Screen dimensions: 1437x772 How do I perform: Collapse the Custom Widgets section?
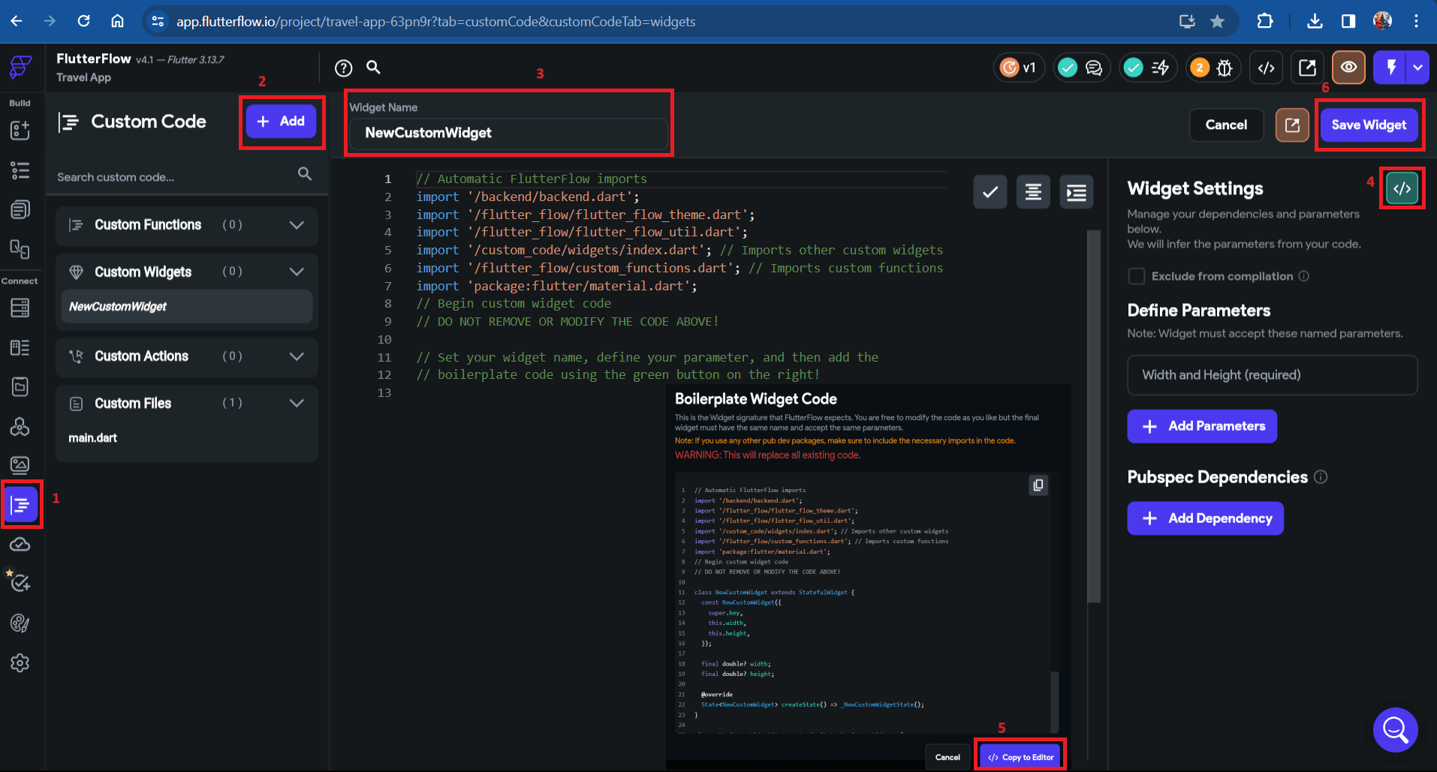(x=297, y=272)
